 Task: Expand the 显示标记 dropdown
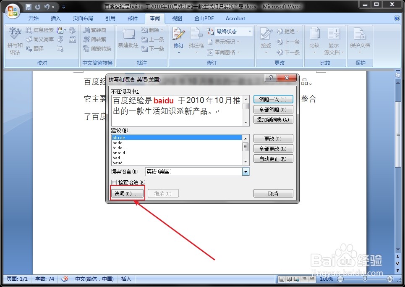point(238,42)
